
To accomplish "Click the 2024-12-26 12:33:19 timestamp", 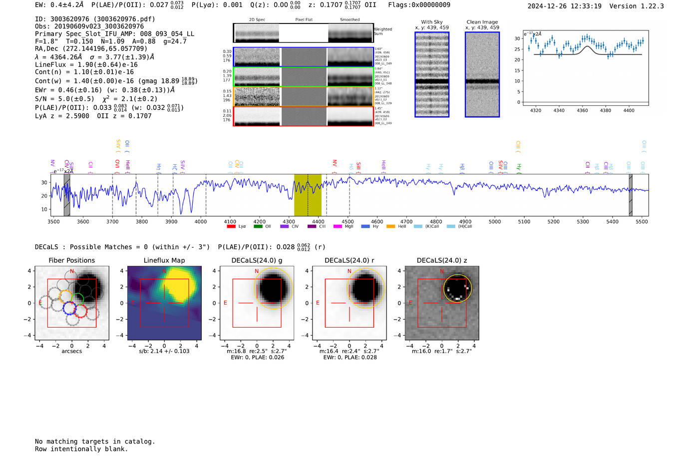I will 565,6.
